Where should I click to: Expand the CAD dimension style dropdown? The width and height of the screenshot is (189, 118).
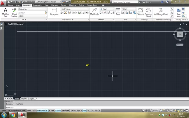coord(75,9)
